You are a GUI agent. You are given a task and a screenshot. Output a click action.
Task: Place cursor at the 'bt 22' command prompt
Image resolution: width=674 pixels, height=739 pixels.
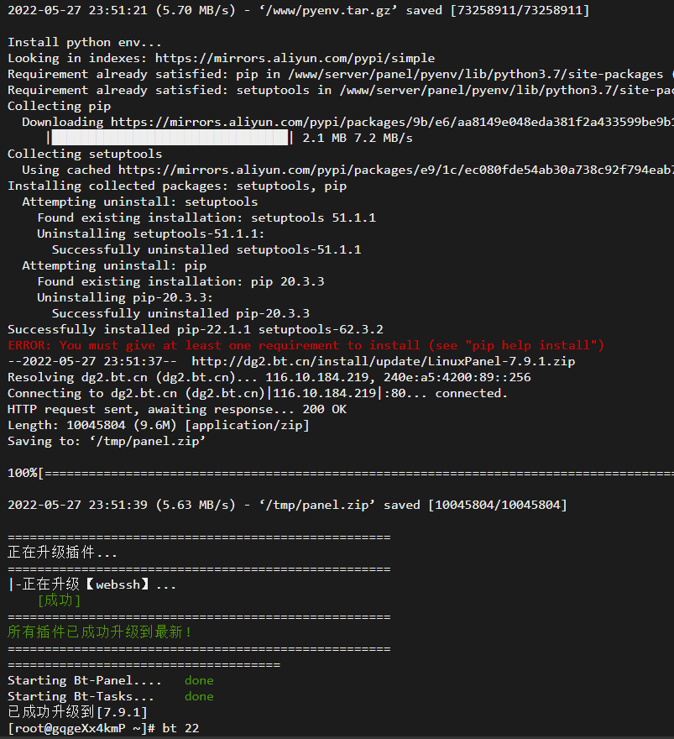pos(180,728)
